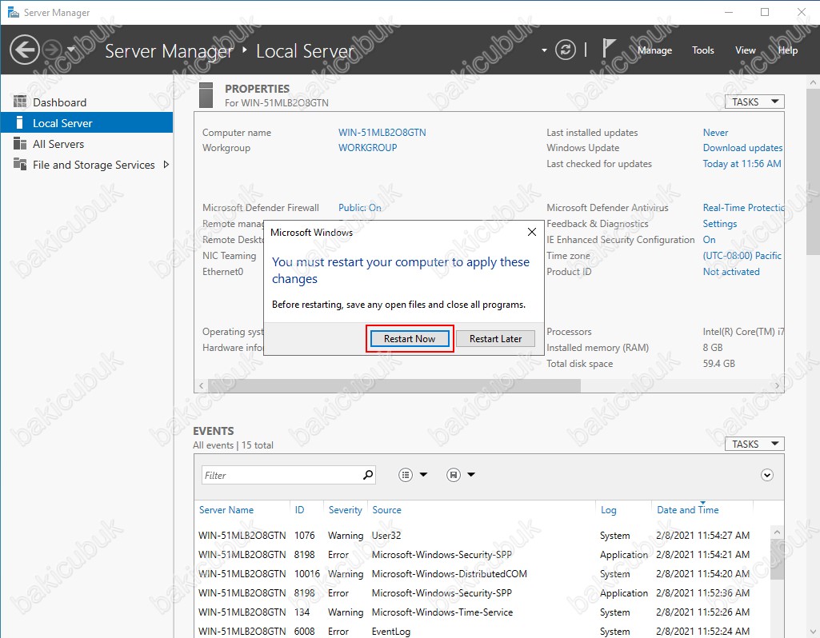The width and height of the screenshot is (820, 638).
Task: Click properties scrollbar right arrow
Action: [x=777, y=385]
